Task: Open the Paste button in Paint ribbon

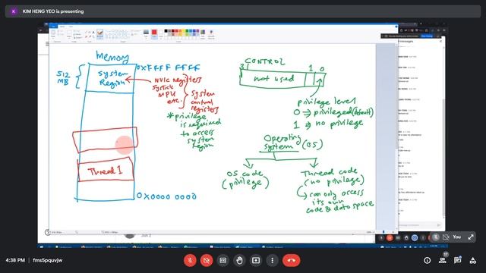Action: click(x=53, y=34)
